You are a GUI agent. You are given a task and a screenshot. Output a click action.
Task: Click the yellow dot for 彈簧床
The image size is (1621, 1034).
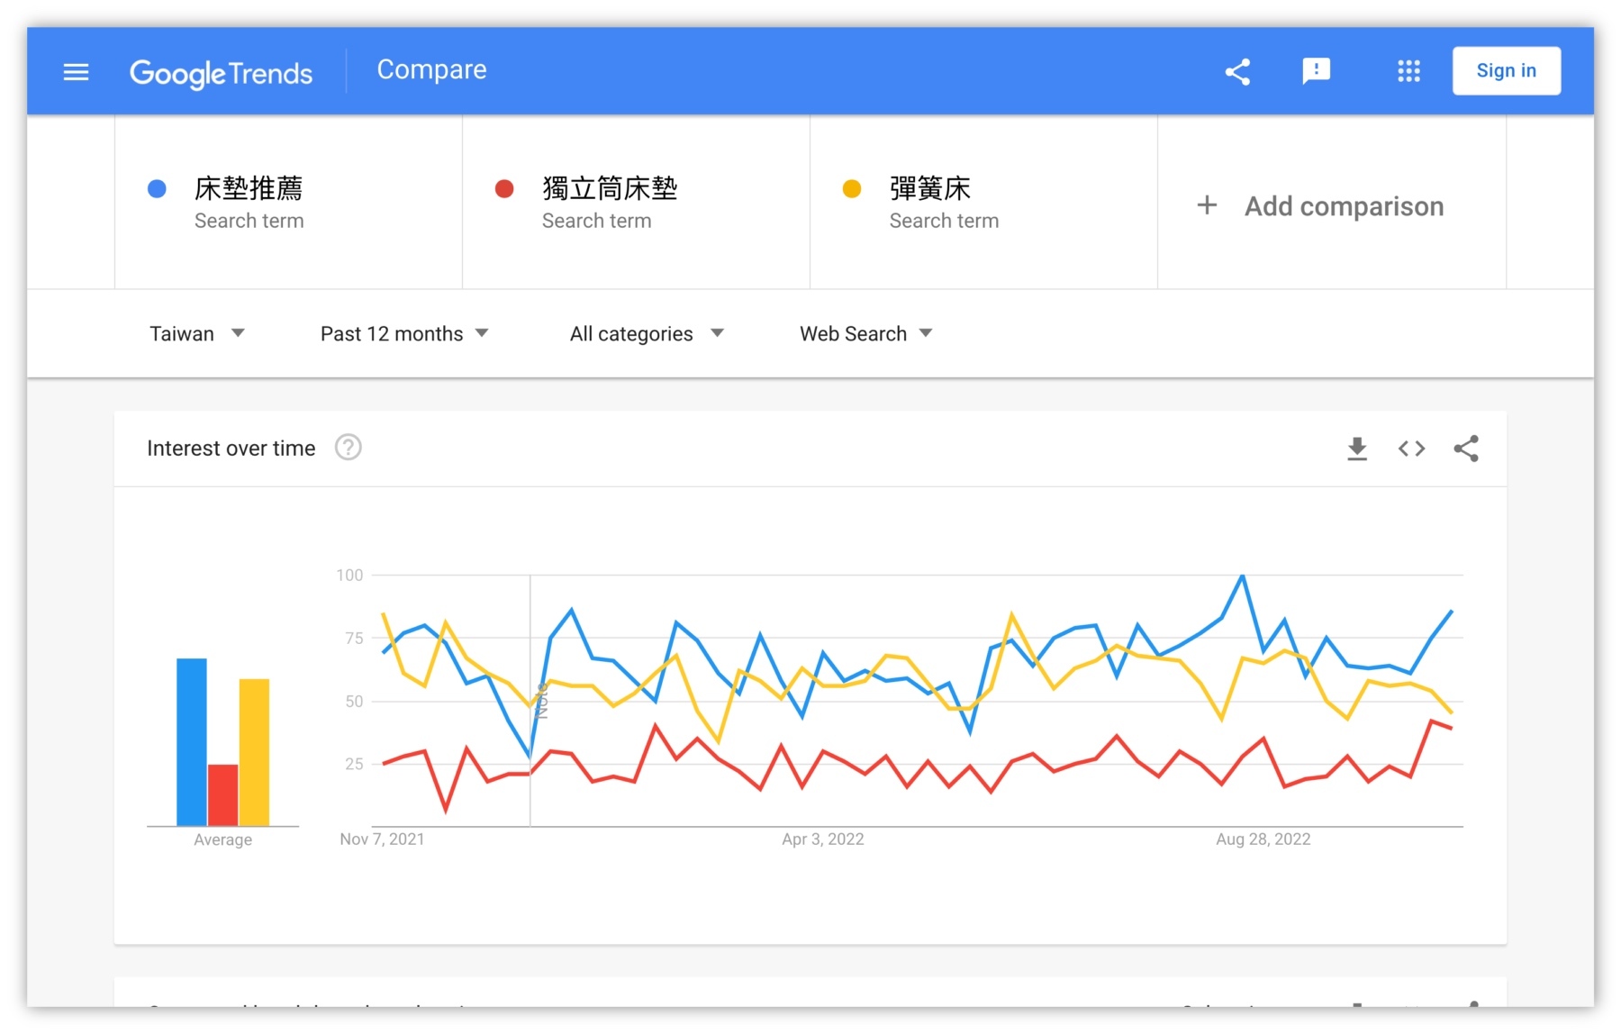(851, 188)
